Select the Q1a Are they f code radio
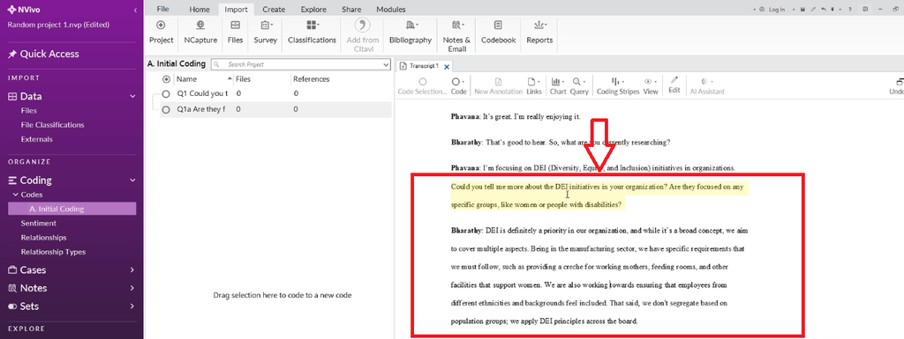 (166, 110)
